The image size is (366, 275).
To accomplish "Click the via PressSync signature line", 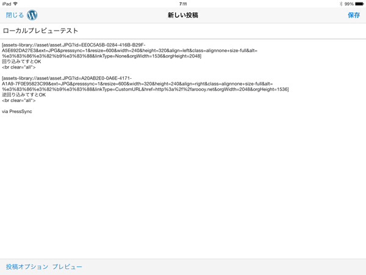I will (17, 112).
